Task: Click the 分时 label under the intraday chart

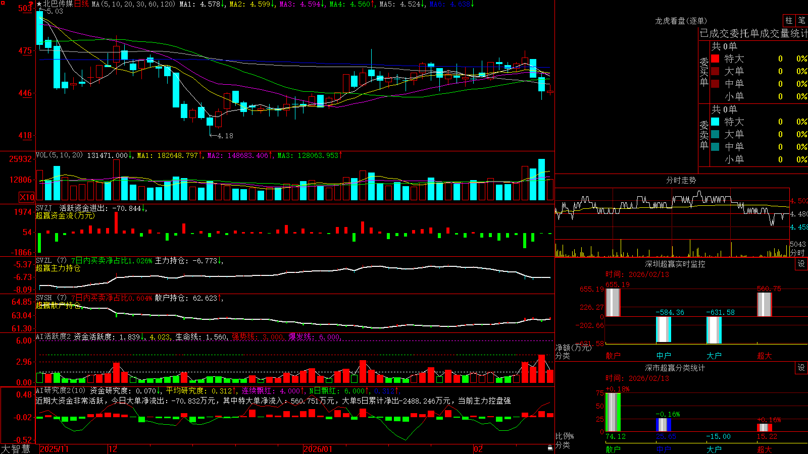Action: [x=797, y=253]
